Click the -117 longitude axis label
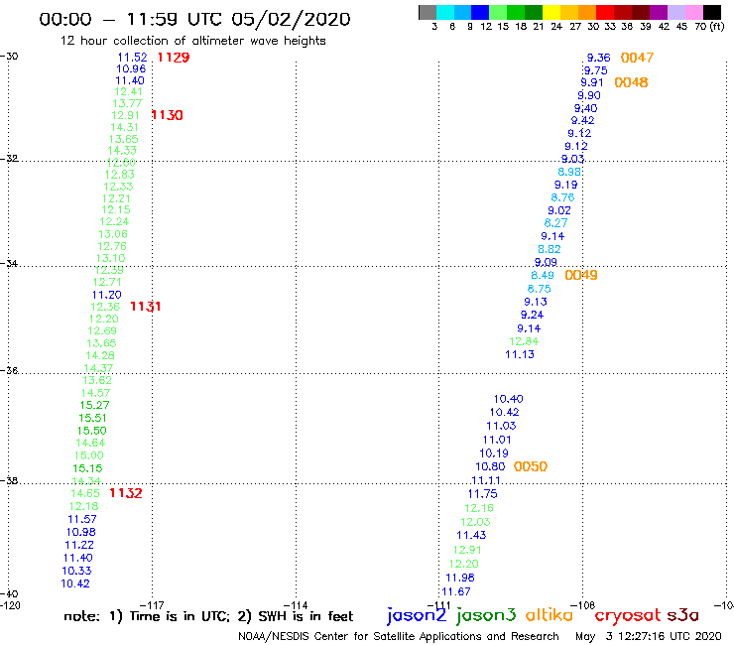 152,605
